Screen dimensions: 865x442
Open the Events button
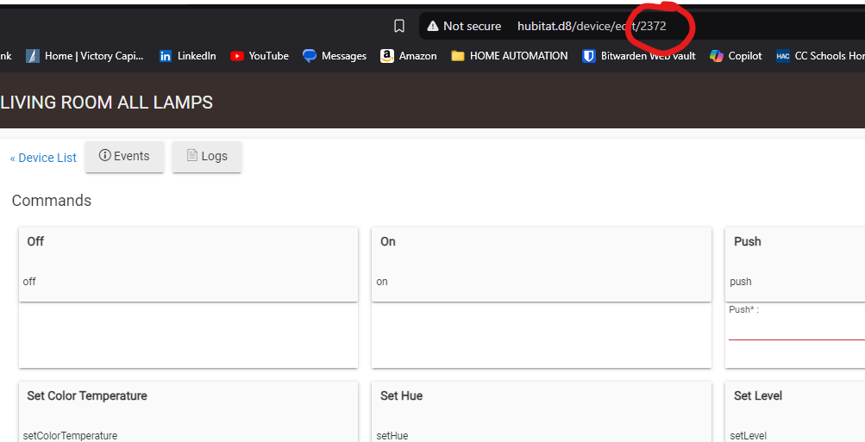click(x=124, y=157)
